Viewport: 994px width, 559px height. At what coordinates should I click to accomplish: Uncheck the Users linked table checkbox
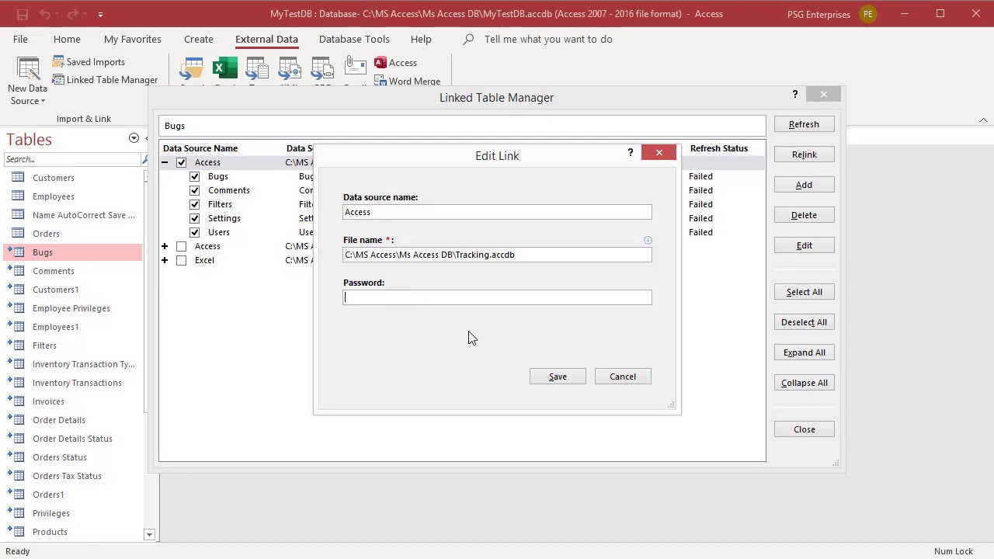click(x=194, y=232)
